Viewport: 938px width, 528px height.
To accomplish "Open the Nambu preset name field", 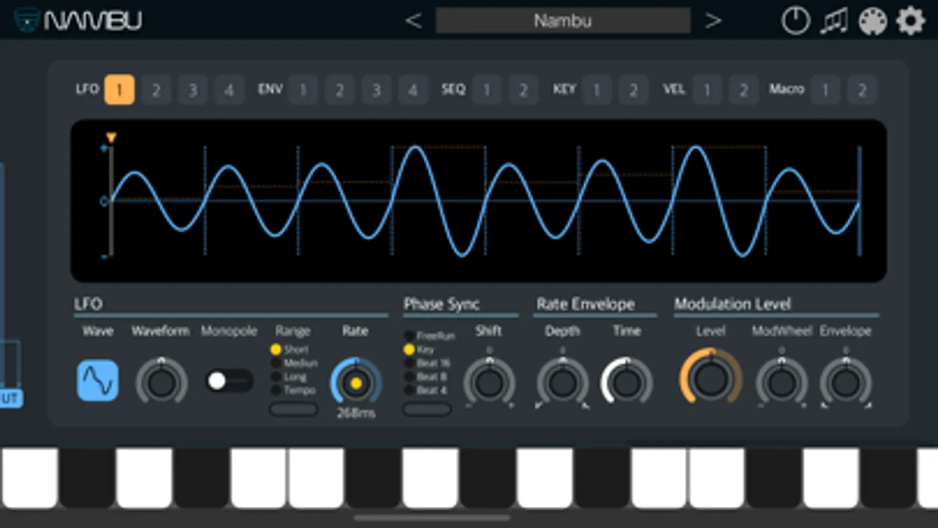I will click(x=563, y=21).
